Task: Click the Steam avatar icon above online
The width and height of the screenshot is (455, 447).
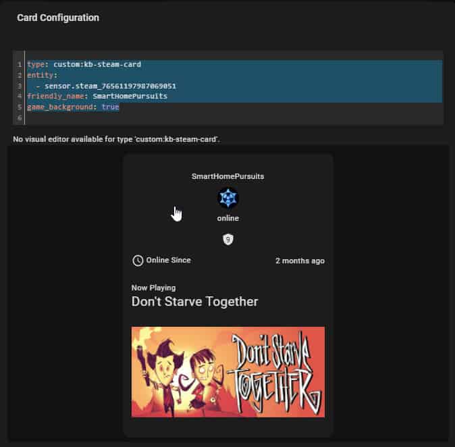Action: point(228,199)
